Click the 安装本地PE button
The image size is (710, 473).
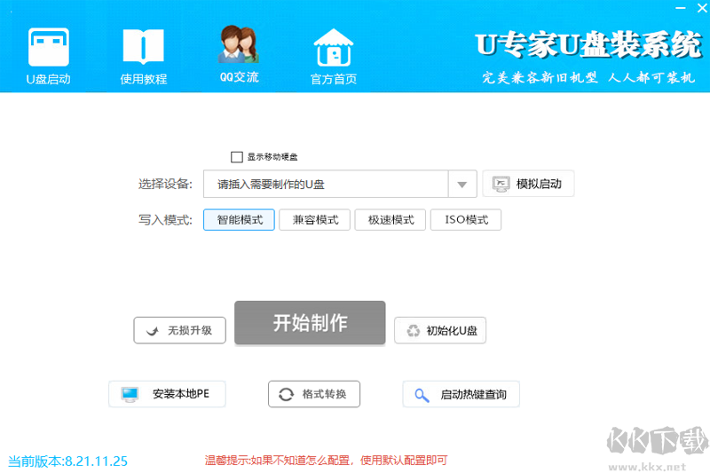[x=167, y=394]
